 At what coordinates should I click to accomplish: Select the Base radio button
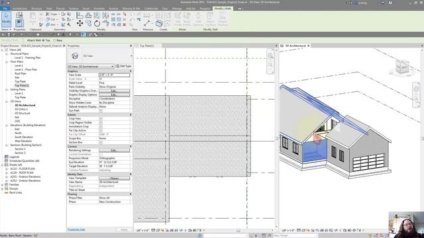pos(54,40)
